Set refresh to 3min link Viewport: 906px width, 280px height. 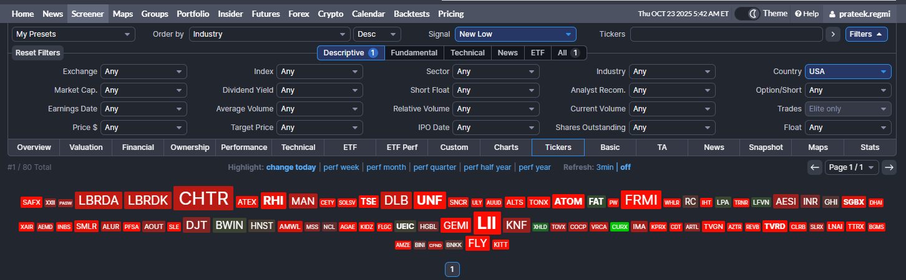(x=605, y=167)
